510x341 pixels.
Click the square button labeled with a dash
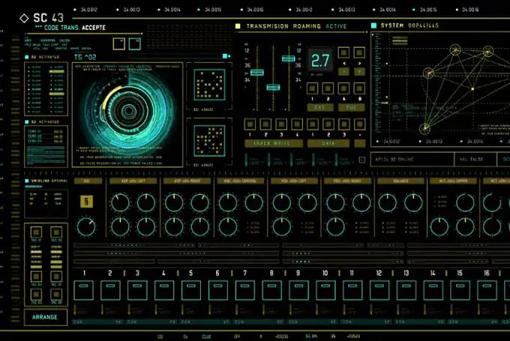click(359, 124)
